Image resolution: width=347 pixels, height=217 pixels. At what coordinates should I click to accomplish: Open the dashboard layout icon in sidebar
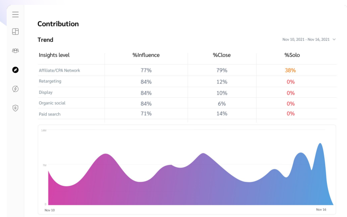click(x=16, y=32)
